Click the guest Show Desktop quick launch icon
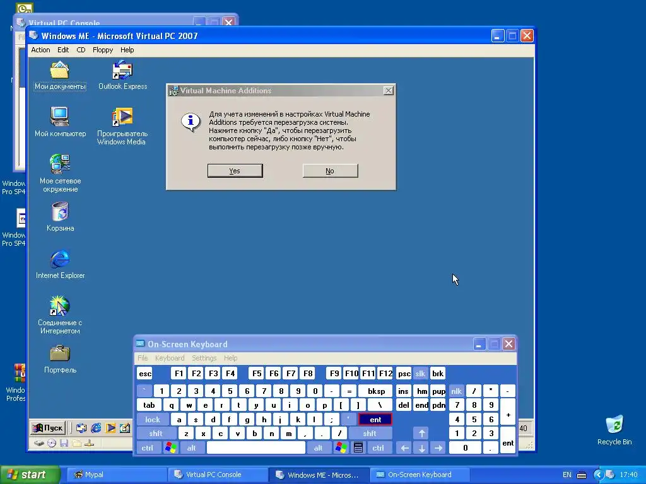Screen dimensions: 646x484 [125, 428]
